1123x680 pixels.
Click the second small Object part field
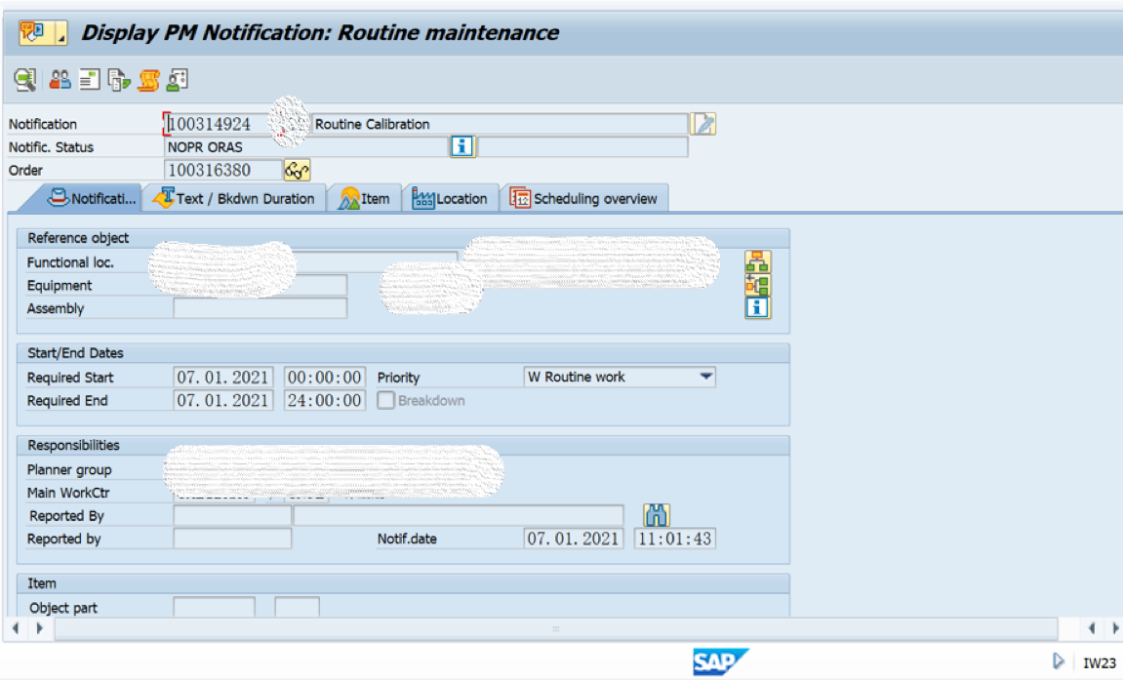click(298, 607)
